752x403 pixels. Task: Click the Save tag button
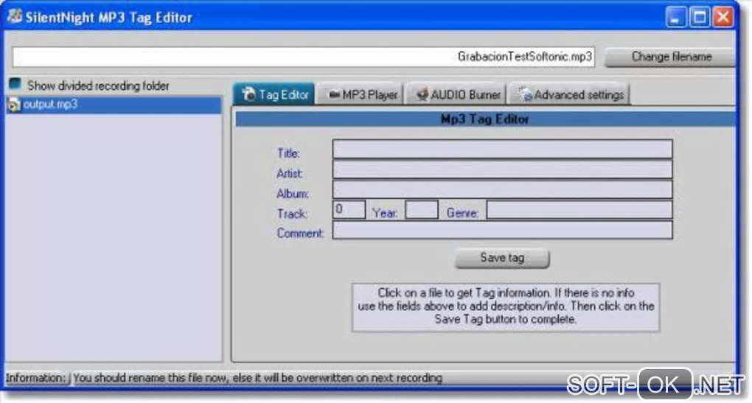(502, 259)
